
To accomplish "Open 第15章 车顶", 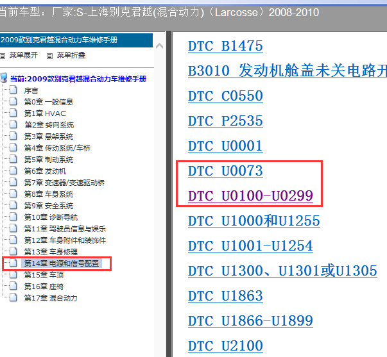I will point(44,275).
